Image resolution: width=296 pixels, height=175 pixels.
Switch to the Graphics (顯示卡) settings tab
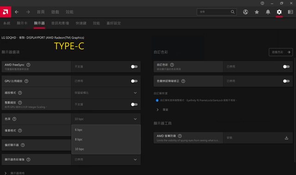[22, 23]
